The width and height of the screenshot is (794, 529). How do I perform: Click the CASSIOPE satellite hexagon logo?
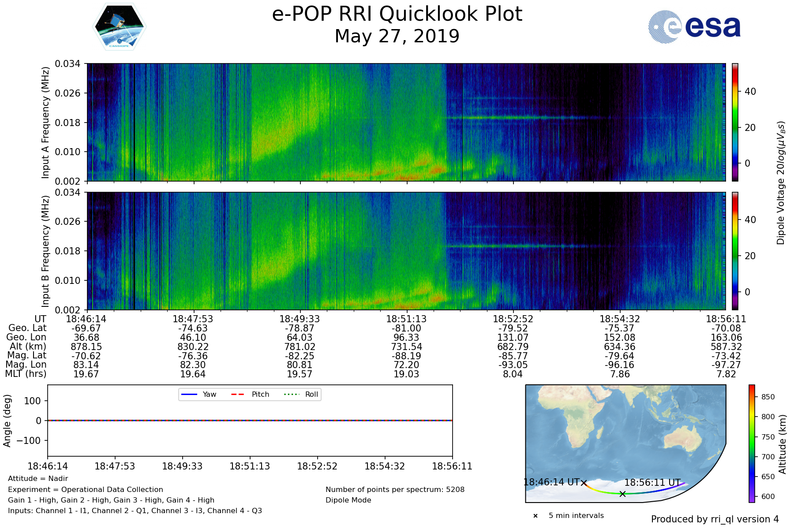[119, 27]
